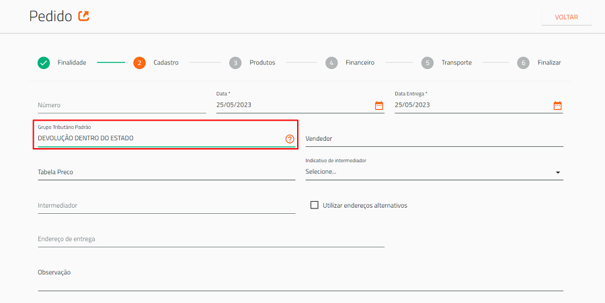Screen dimensions: 605x303
Task: Open the Data calendar picker icon
Action: coord(379,105)
